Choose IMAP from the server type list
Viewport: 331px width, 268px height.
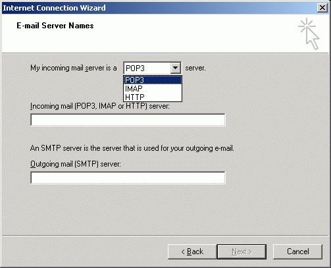(x=153, y=88)
